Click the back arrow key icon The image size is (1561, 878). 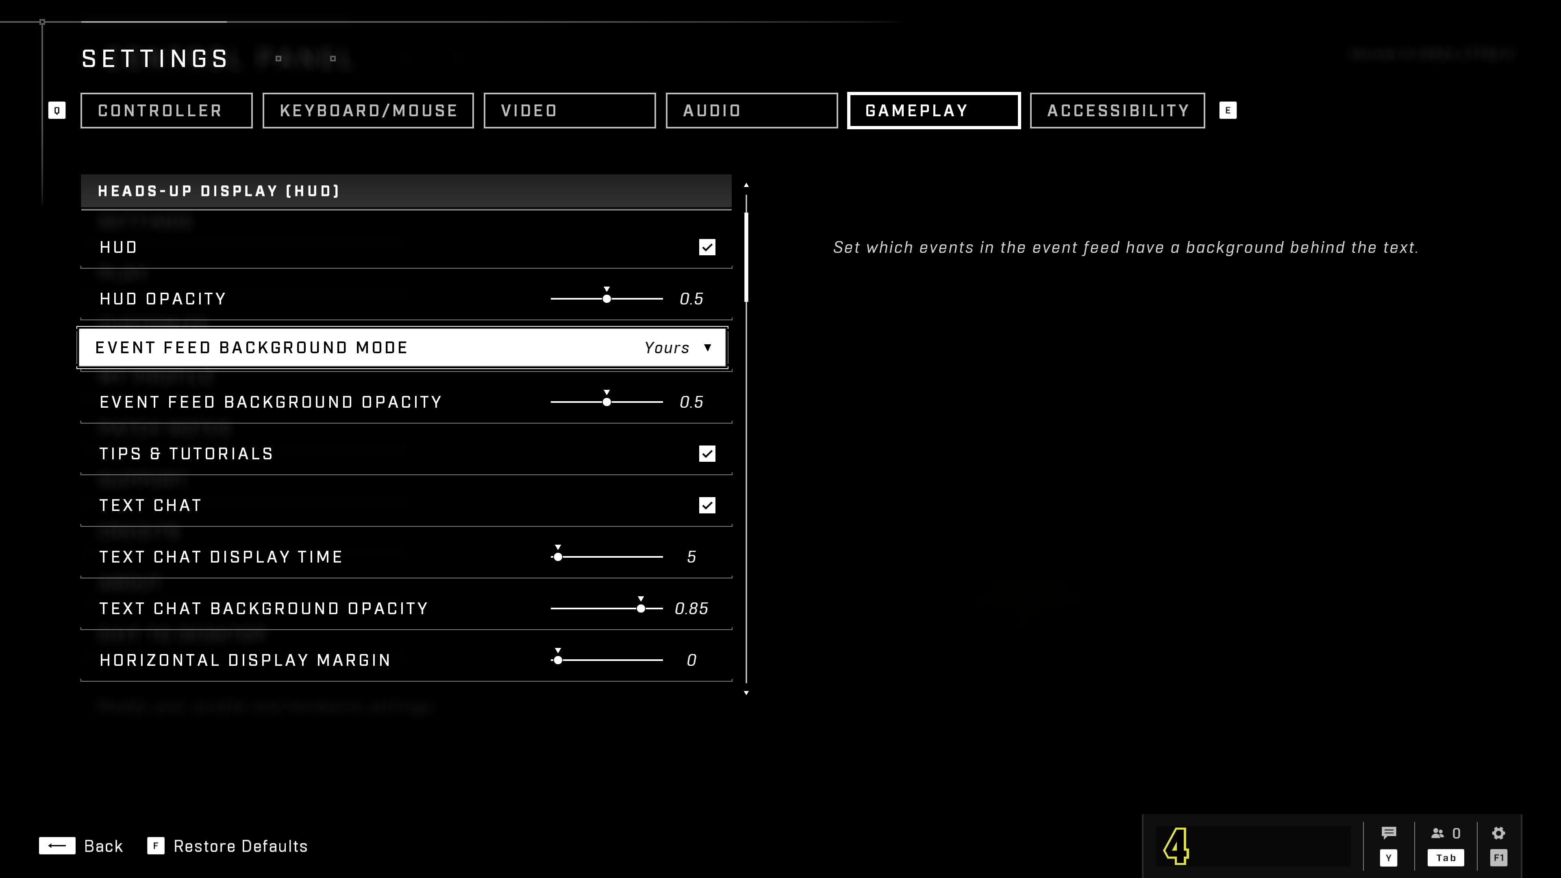pos(57,846)
